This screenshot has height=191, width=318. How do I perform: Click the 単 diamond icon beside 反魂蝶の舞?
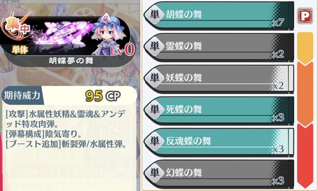point(155,141)
